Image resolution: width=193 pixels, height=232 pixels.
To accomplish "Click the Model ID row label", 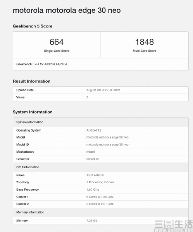I will click(x=22, y=145).
